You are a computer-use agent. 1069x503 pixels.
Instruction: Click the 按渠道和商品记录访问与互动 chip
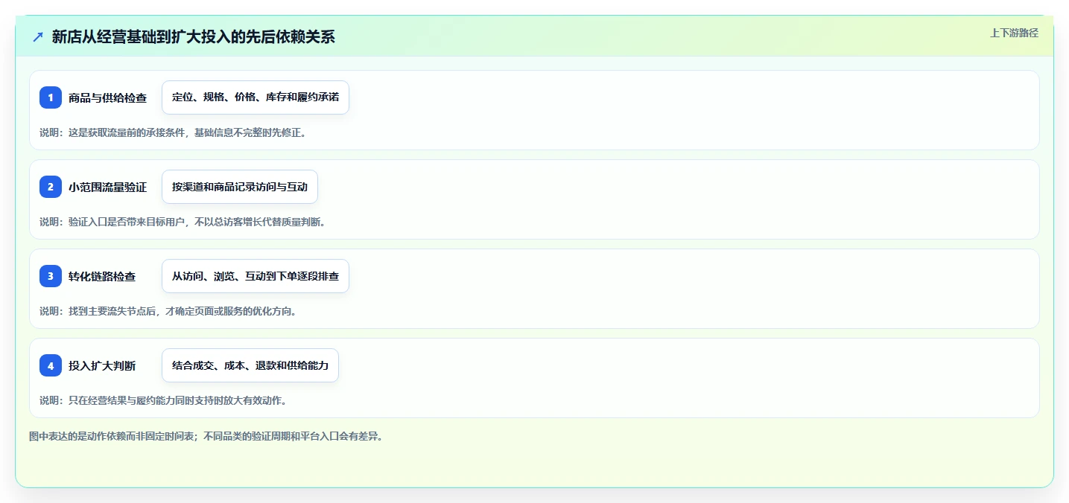[x=240, y=187]
